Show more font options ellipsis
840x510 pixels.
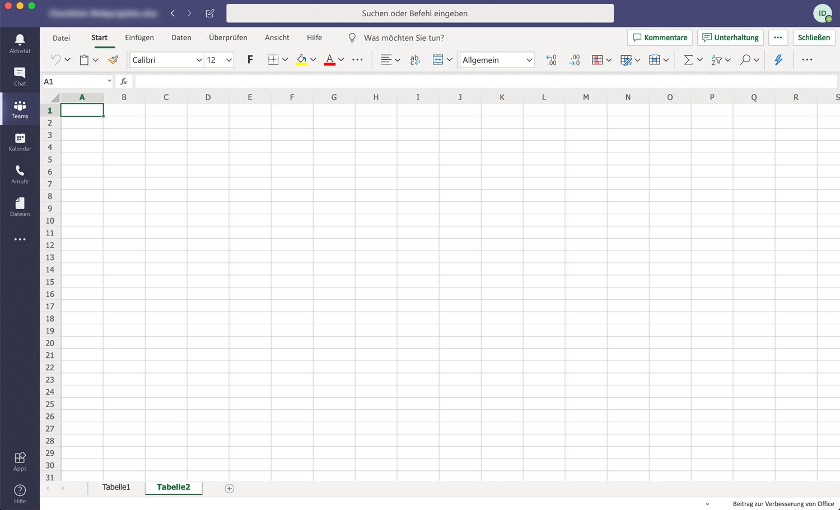click(x=357, y=60)
